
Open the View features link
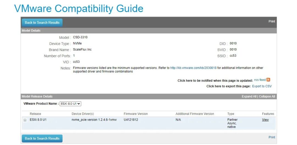tap(265, 120)
